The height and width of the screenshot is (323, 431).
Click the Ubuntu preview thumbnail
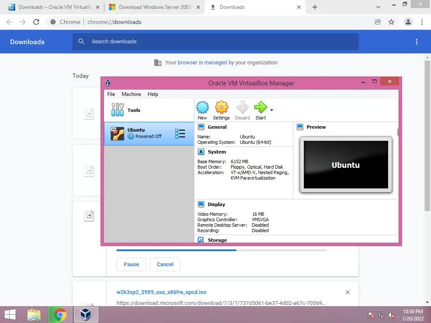[346, 165]
